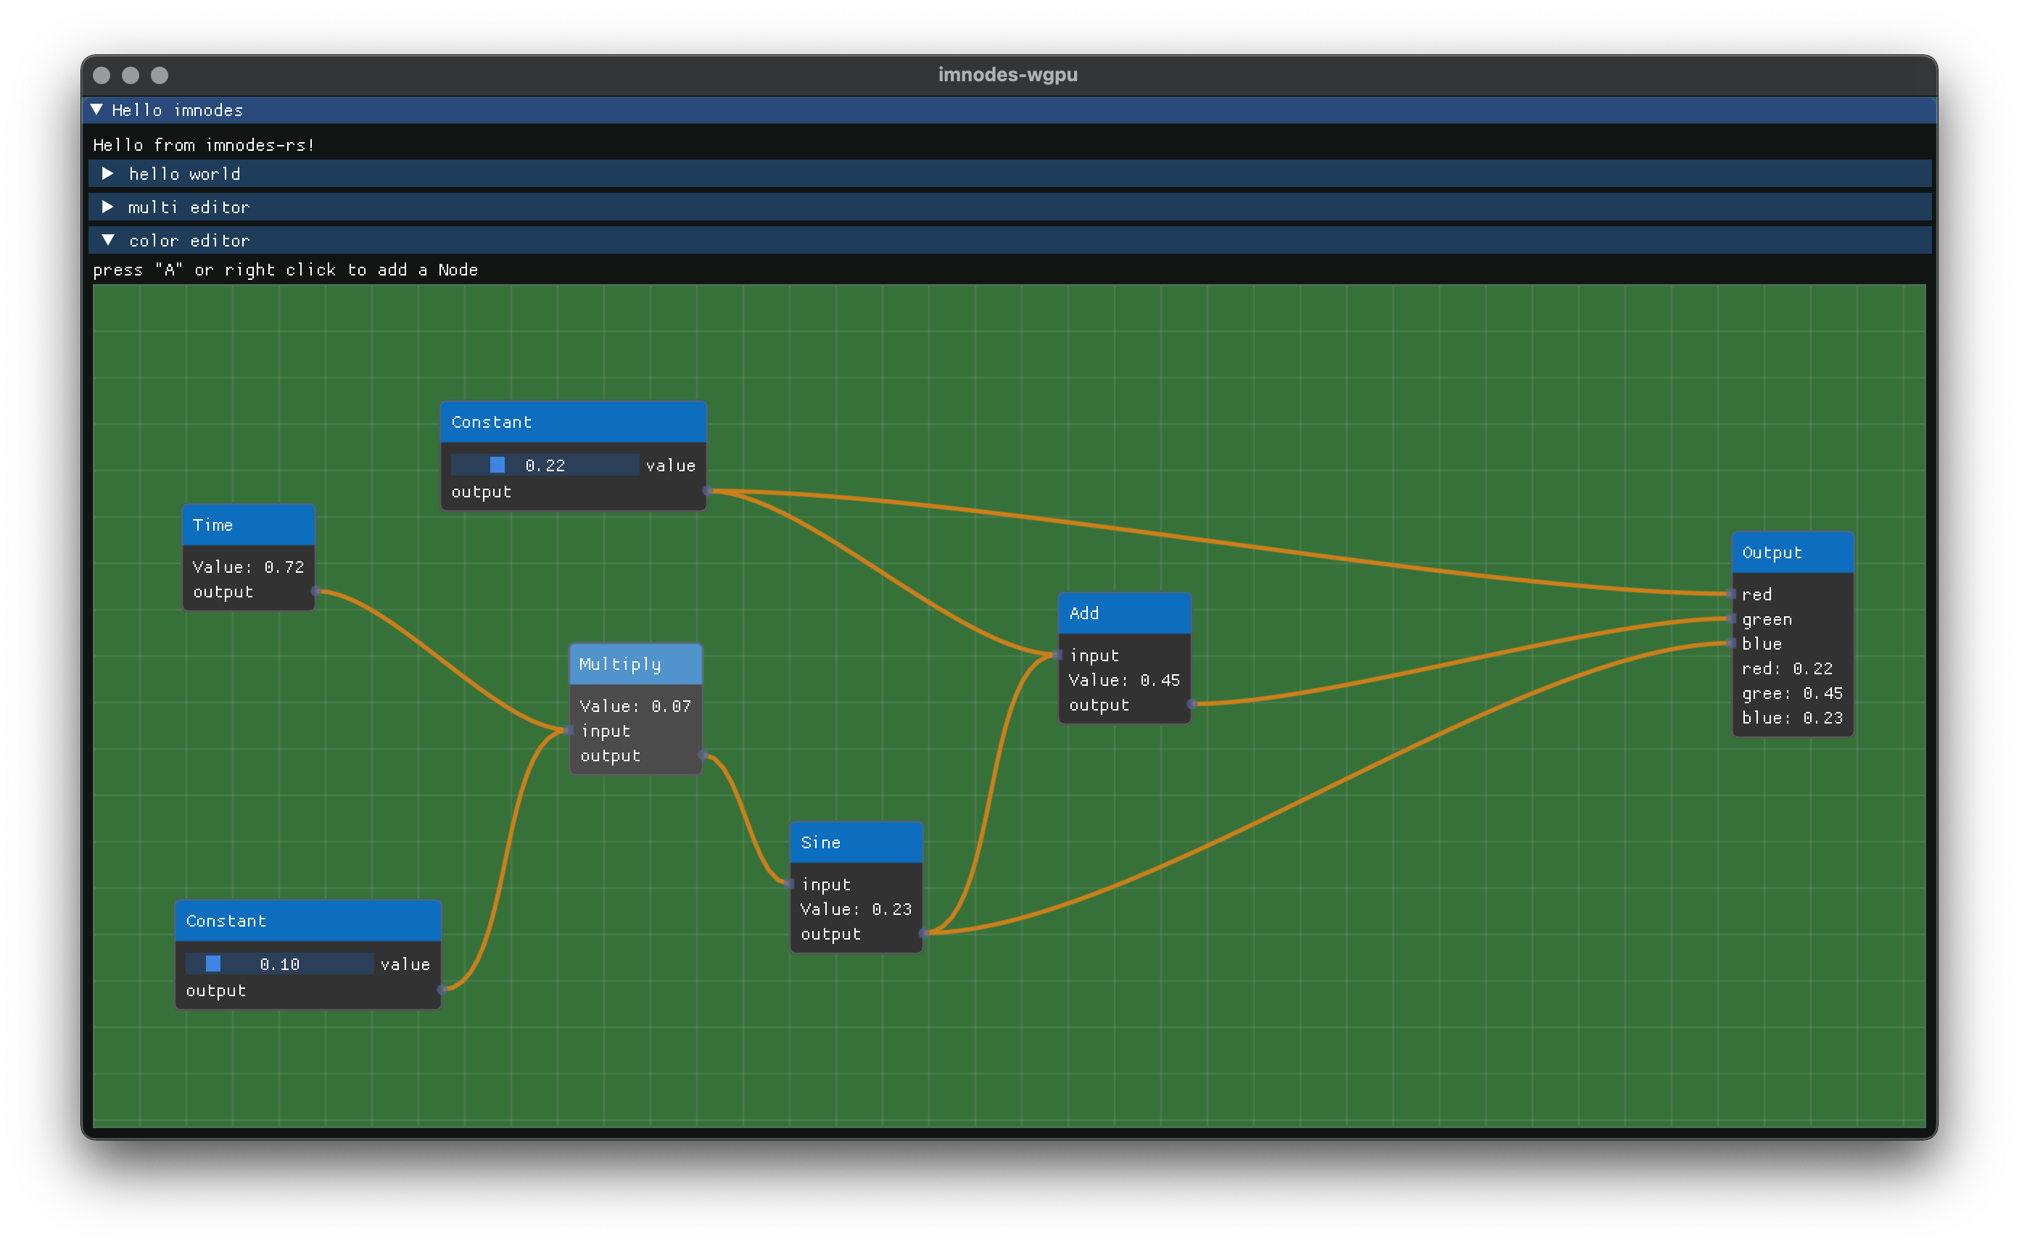Click the Multiply node output pin
Viewport: 2019px width, 1247px height.
coord(703,755)
